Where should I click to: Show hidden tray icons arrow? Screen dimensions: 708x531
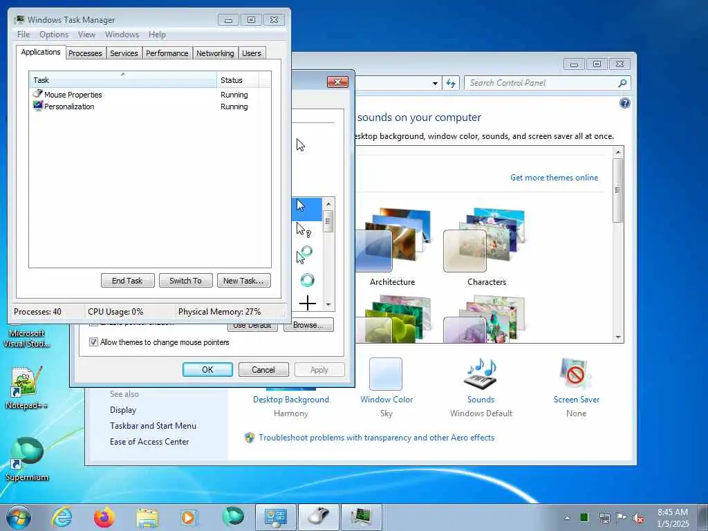(x=567, y=518)
